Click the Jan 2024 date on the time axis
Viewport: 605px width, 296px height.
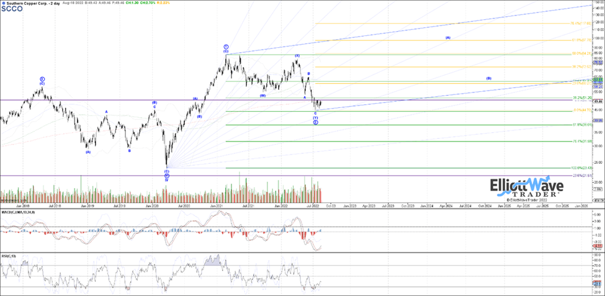click(427, 205)
